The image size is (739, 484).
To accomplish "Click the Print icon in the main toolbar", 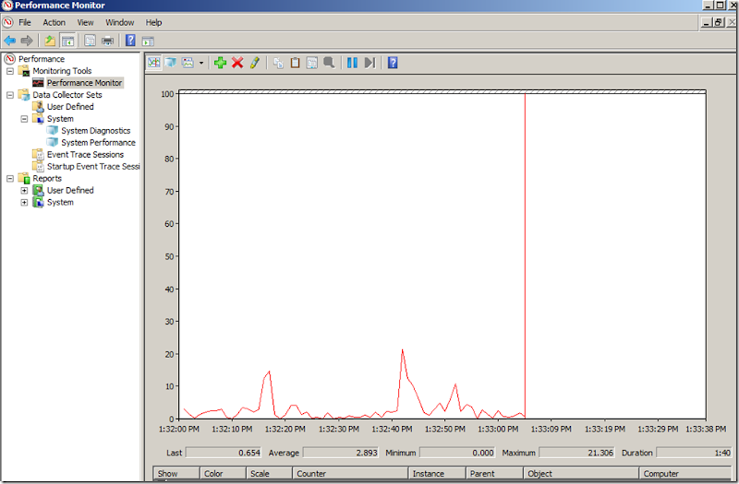I will pos(107,41).
